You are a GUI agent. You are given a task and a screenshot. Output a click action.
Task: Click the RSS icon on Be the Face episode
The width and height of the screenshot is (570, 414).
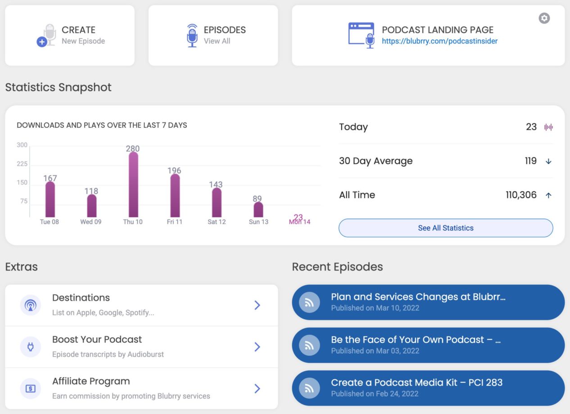coord(309,345)
